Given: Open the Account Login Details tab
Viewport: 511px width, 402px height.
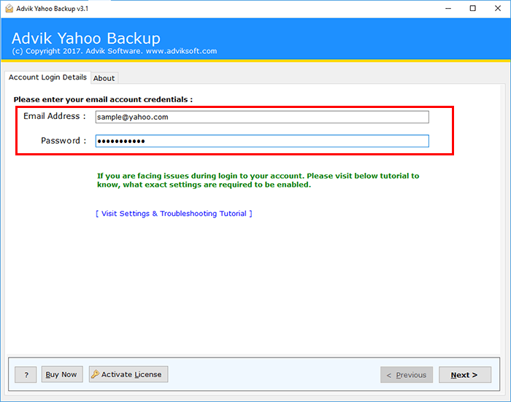Looking at the screenshot, I should click(x=47, y=77).
